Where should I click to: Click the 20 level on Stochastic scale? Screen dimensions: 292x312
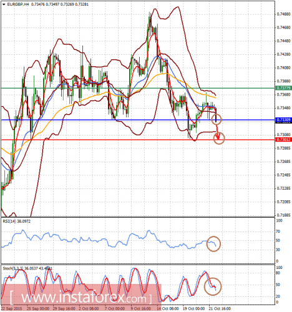278,296
